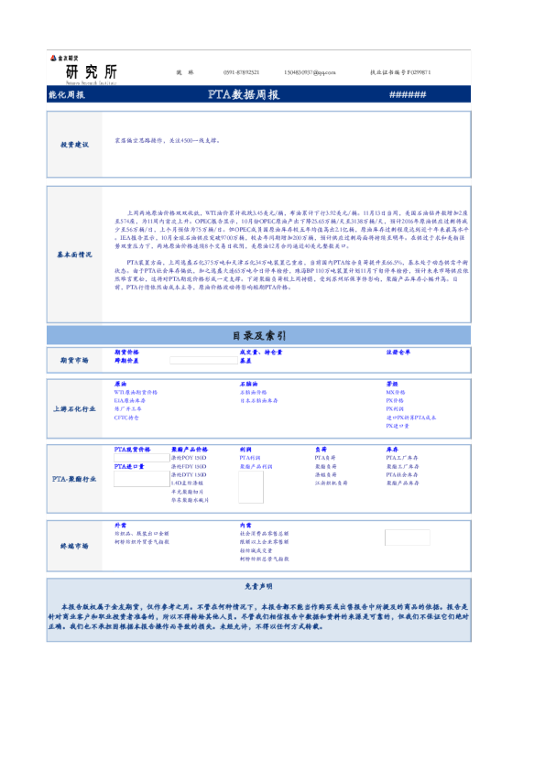Open the 涤纶FDY 150D link

189,466
